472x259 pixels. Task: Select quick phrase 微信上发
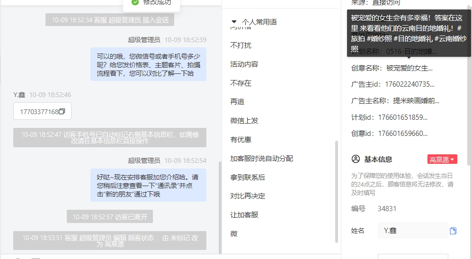coord(244,121)
